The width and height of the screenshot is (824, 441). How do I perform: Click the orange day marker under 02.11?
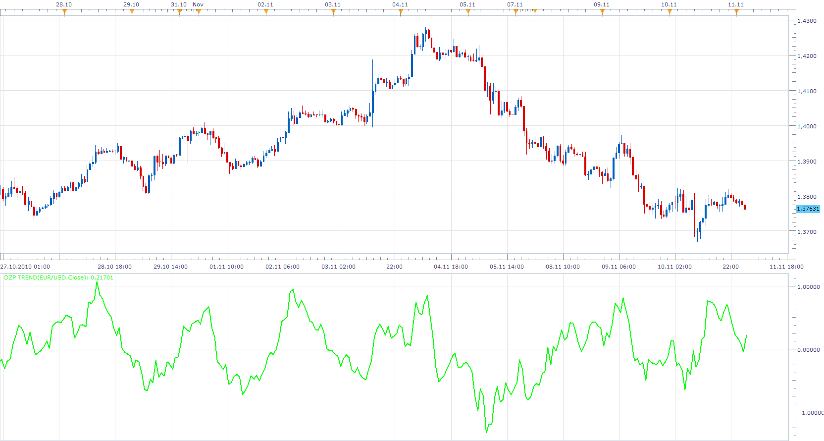point(266,12)
